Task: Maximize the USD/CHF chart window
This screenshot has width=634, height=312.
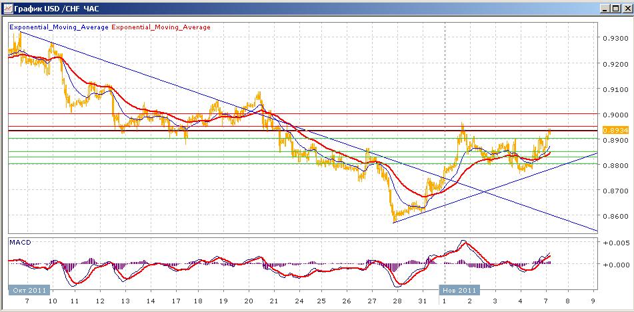Action: click(x=615, y=9)
